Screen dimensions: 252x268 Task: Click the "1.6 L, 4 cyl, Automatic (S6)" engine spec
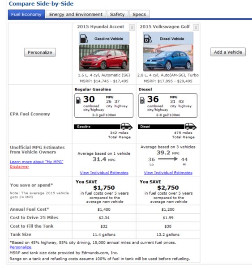tap(104, 75)
